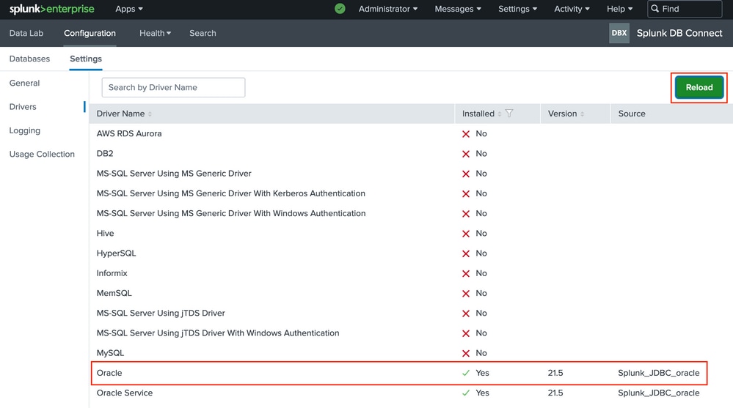Select MS Generic Driver With Windows Authentication row
The image size is (733, 408).
[231, 213]
